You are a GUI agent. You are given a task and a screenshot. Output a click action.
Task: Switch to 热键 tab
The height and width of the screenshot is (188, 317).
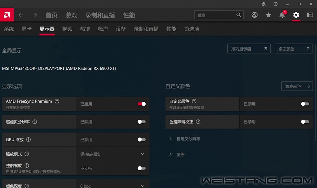pos(85,29)
